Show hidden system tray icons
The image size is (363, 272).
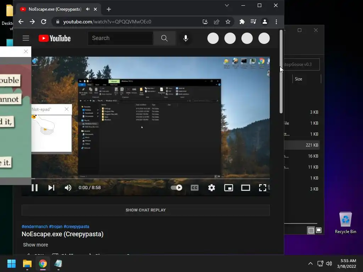(311, 263)
